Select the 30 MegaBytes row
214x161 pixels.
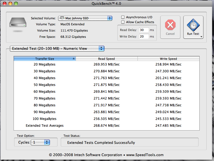pos(107,71)
